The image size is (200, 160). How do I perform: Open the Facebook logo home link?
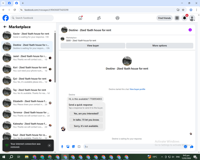coord(6,18)
